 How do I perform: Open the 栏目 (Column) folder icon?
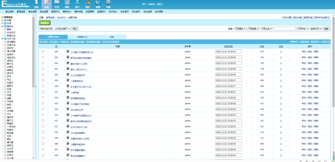pyautogui.click(x=57, y=2)
